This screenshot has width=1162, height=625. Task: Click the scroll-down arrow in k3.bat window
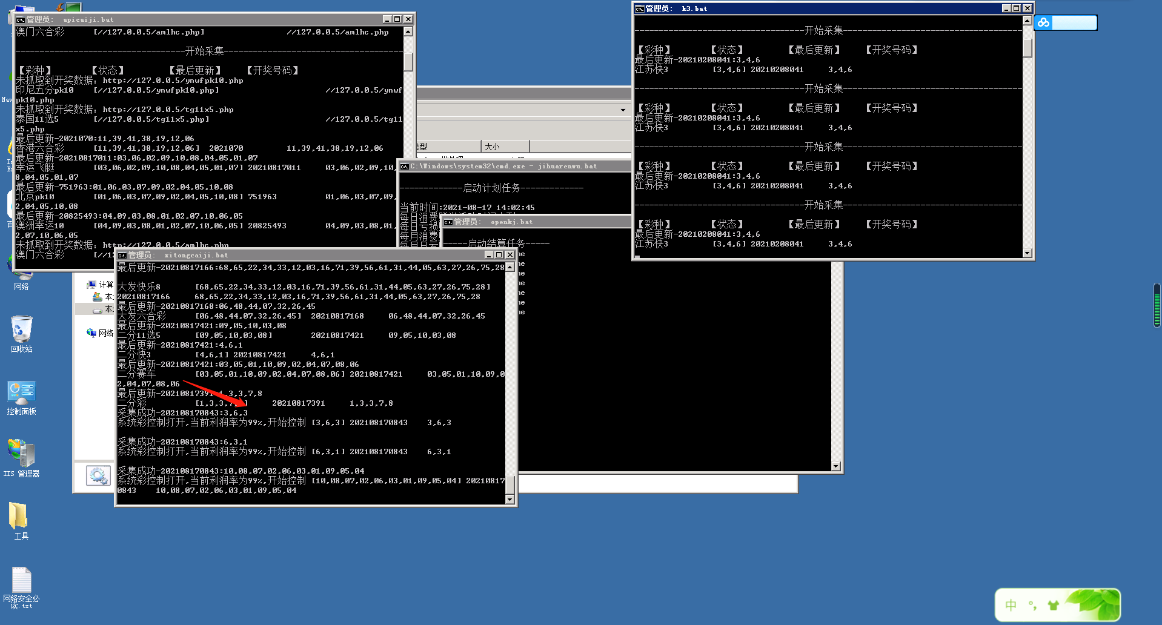pos(1027,253)
